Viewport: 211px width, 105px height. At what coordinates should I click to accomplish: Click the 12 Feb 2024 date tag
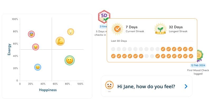[198, 65]
